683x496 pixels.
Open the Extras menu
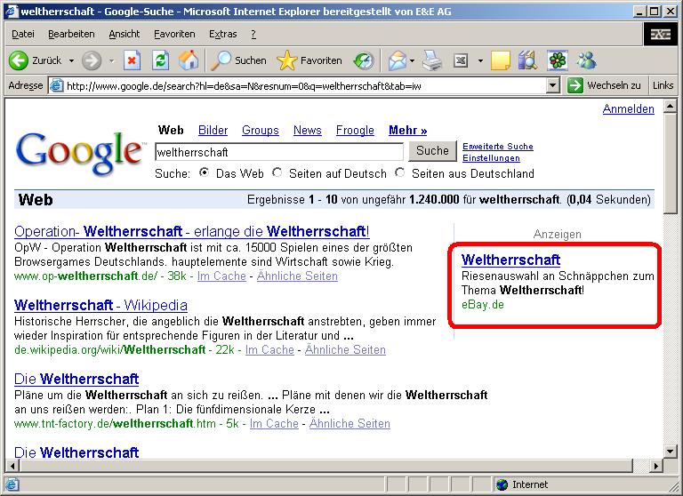tap(222, 34)
